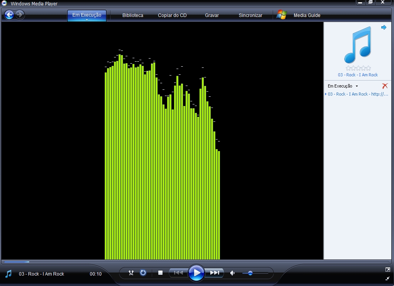Image resolution: width=394 pixels, height=286 pixels.
Task: Click the Play button
Action: (196, 273)
